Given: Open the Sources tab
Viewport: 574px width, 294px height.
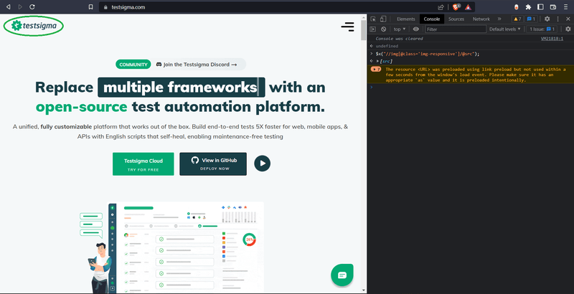Looking at the screenshot, I should click(456, 19).
